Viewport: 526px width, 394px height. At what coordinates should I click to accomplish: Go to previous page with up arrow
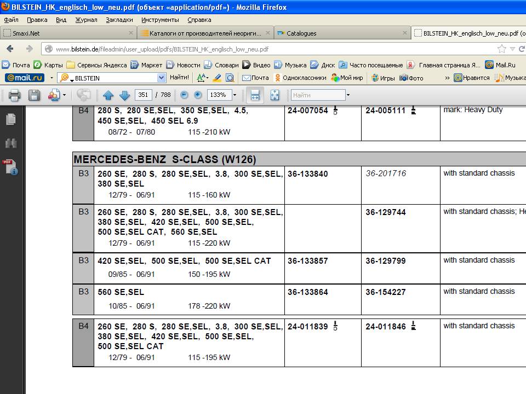pos(108,95)
